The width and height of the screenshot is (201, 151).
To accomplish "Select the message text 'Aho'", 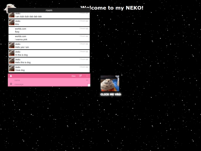I will click(x=17, y=24).
